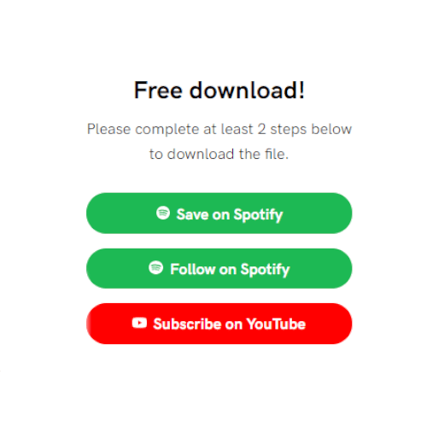The height and width of the screenshot is (427, 427).
Task: Click the YouTube play icon in red button
Action: click(x=139, y=323)
